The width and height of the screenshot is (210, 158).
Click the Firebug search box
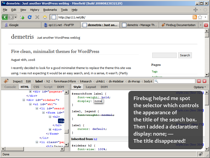pyautogui.click(x=175, y=81)
